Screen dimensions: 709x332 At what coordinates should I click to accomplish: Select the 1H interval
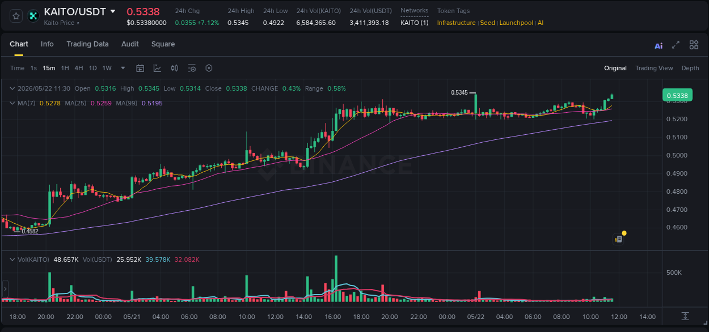click(65, 68)
